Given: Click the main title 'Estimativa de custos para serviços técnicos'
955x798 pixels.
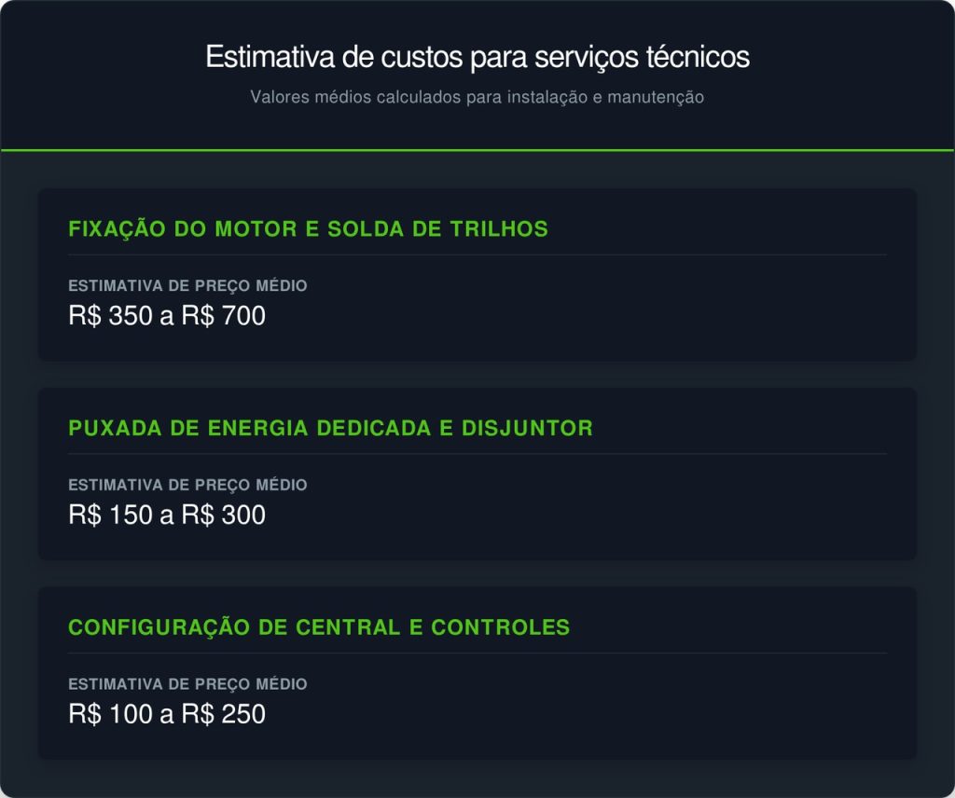Looking at the screenshot, I should [x=477, y=57].
